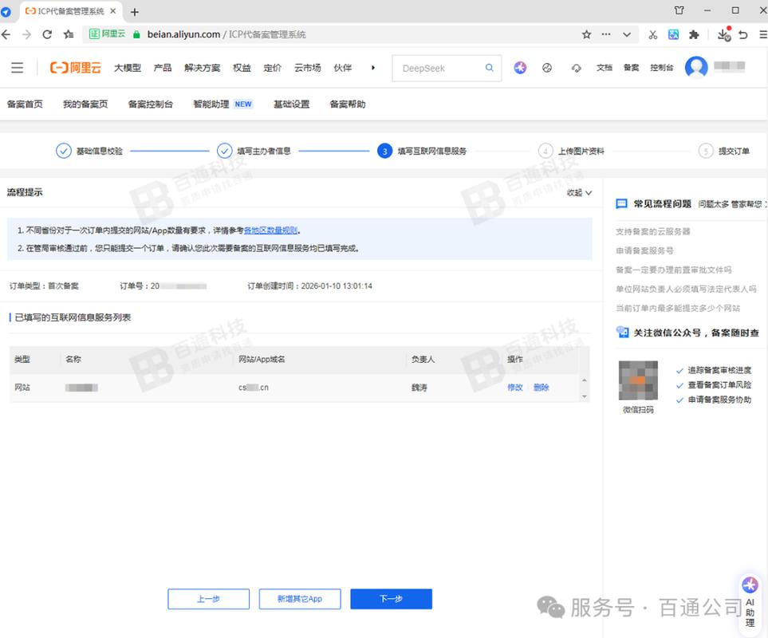The width and height of the screenshot is (768, 638).
Task: Click the table scrollbar up arrow
Action: 584,380
